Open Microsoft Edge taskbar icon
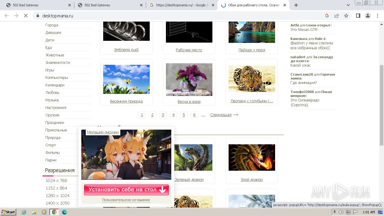This screenshot has width=384, height=216. [x=64, y=212]
